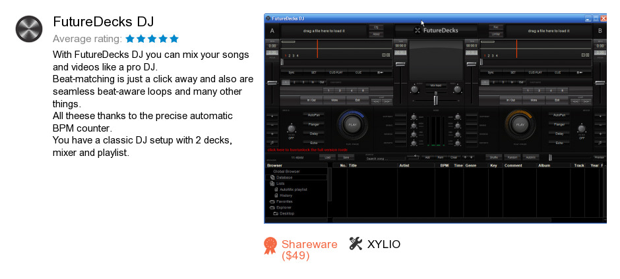620x279 pixels.
Task: Click the zoom-in plus icon on deck B waveform
Action: 588,55
